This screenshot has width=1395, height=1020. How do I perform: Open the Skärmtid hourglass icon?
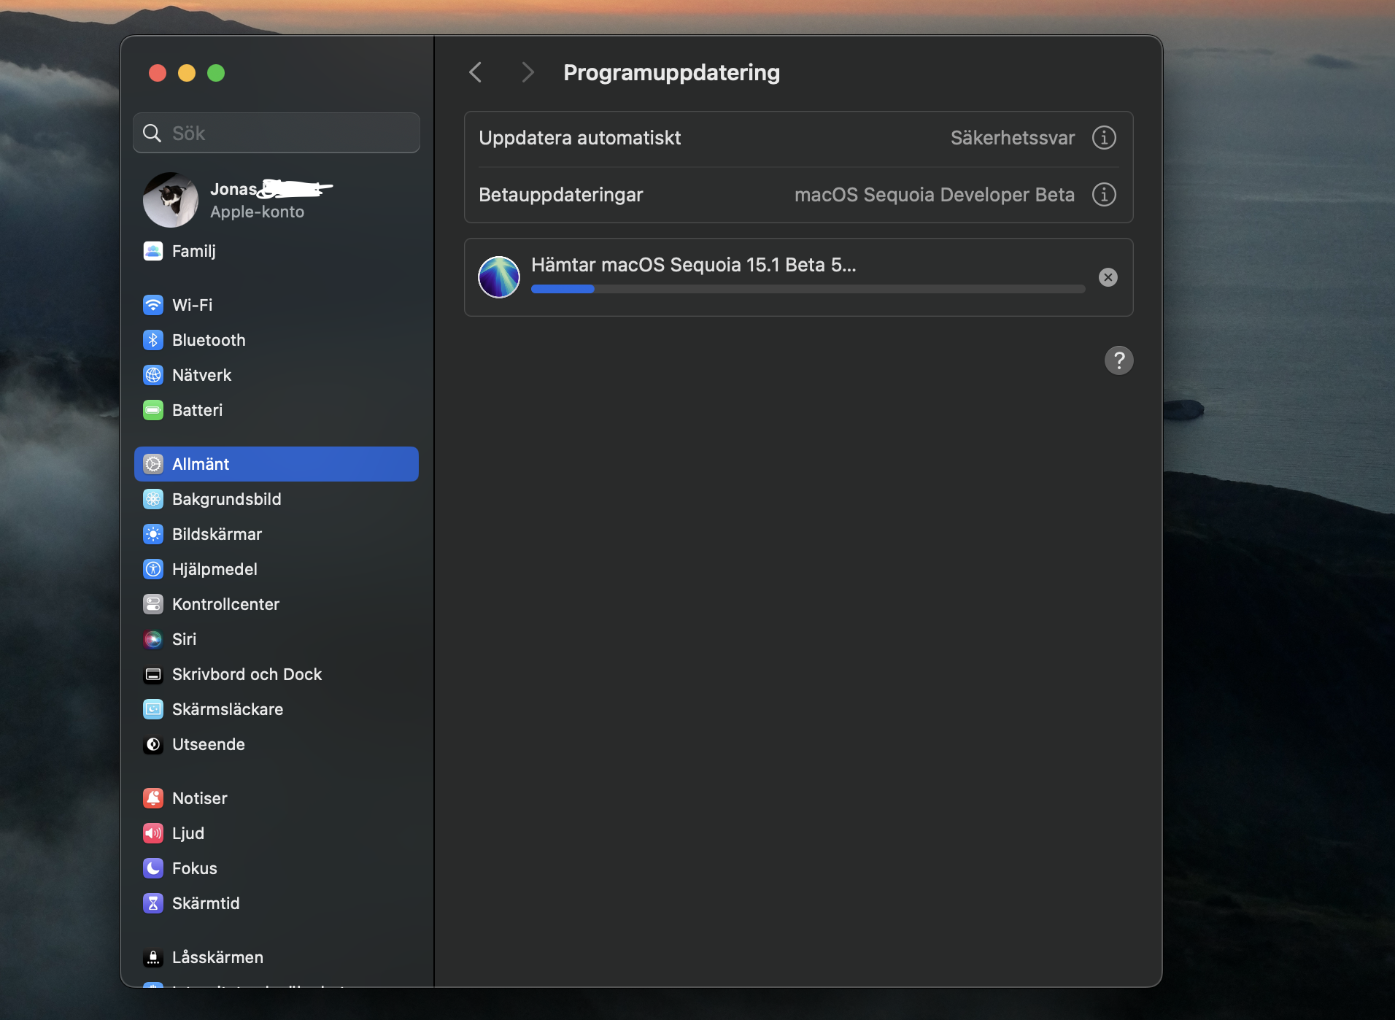[153, 903]
